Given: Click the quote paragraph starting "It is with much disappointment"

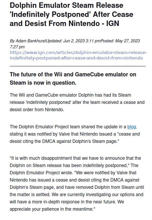Looking at the screenshot, I should [77, 184].
